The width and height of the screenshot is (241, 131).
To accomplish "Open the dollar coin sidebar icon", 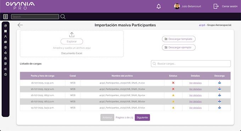I will (x=6, y=47).
